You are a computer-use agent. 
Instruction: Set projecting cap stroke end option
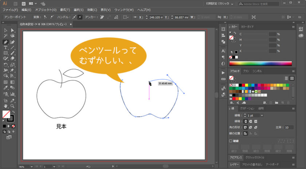coord(256,121)
